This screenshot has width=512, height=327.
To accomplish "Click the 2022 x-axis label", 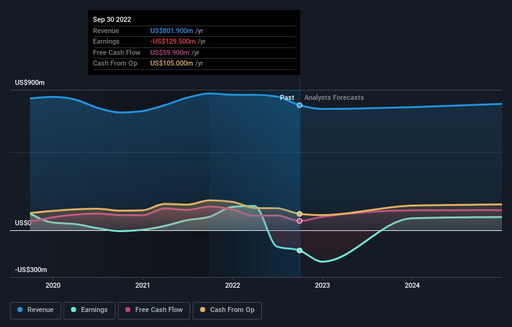I will pyautogui.click(x=233, y=286).
